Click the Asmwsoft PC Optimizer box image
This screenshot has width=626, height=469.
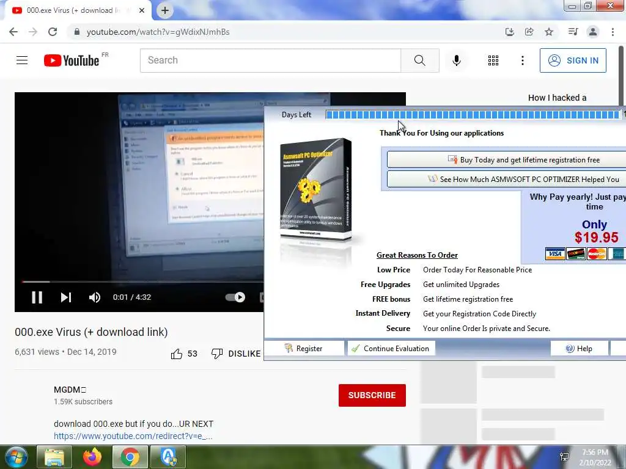pos(316,190)
